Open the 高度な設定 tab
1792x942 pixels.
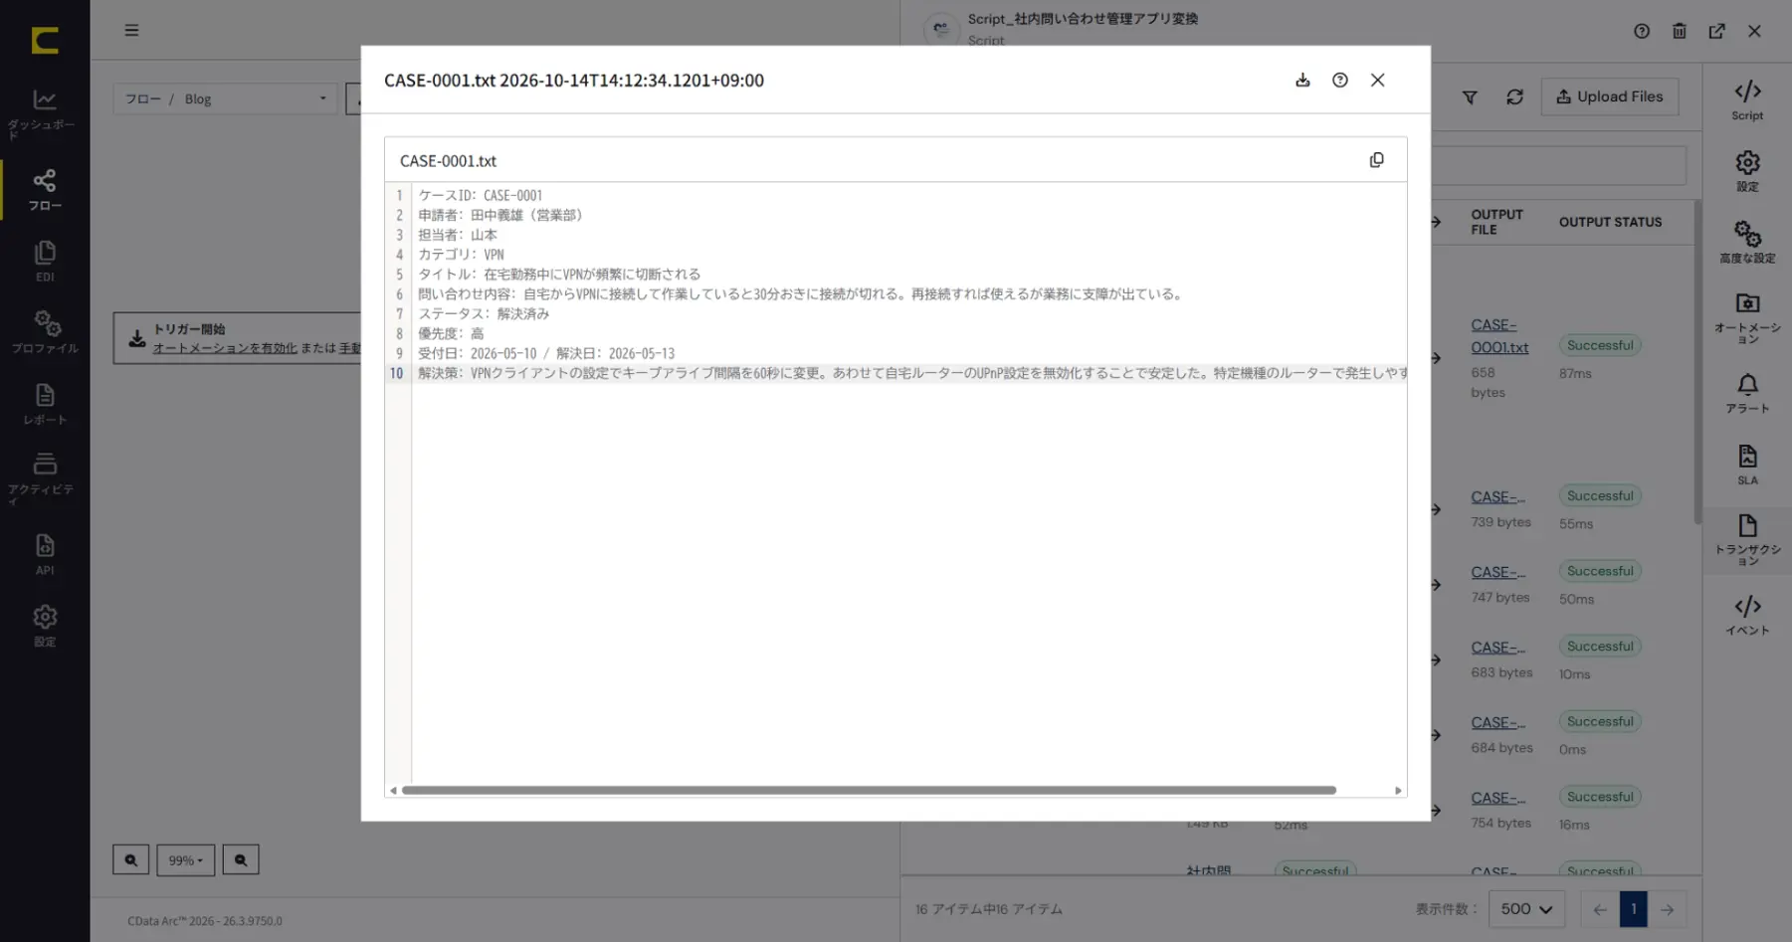pos(1747,242)
